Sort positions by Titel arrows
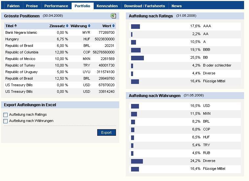This screenshot has height=181, width=249. coord(15,26)
